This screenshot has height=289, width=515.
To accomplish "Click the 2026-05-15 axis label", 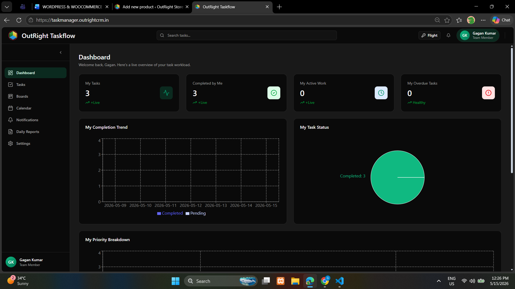I will 266,206.
